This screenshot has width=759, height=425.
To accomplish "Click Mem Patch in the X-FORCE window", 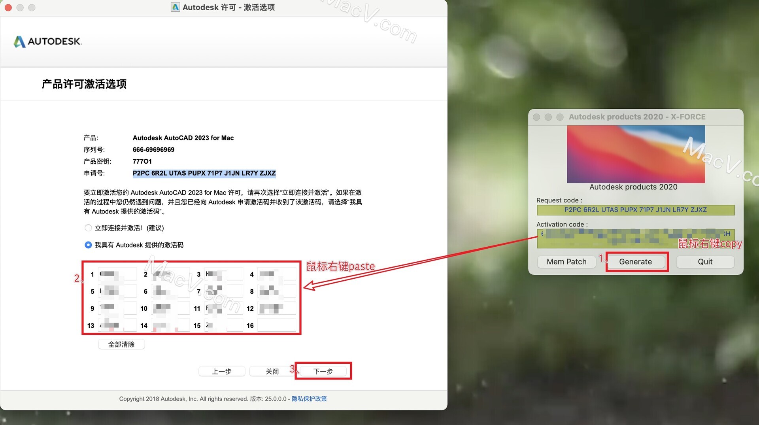I will [566, 262].
